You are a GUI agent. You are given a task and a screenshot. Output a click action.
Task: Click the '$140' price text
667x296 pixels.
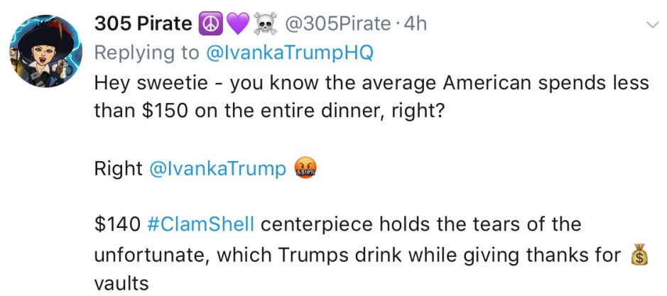coord(116,225)
